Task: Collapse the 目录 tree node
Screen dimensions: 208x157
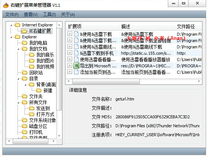Action: [x=18, y=79]
